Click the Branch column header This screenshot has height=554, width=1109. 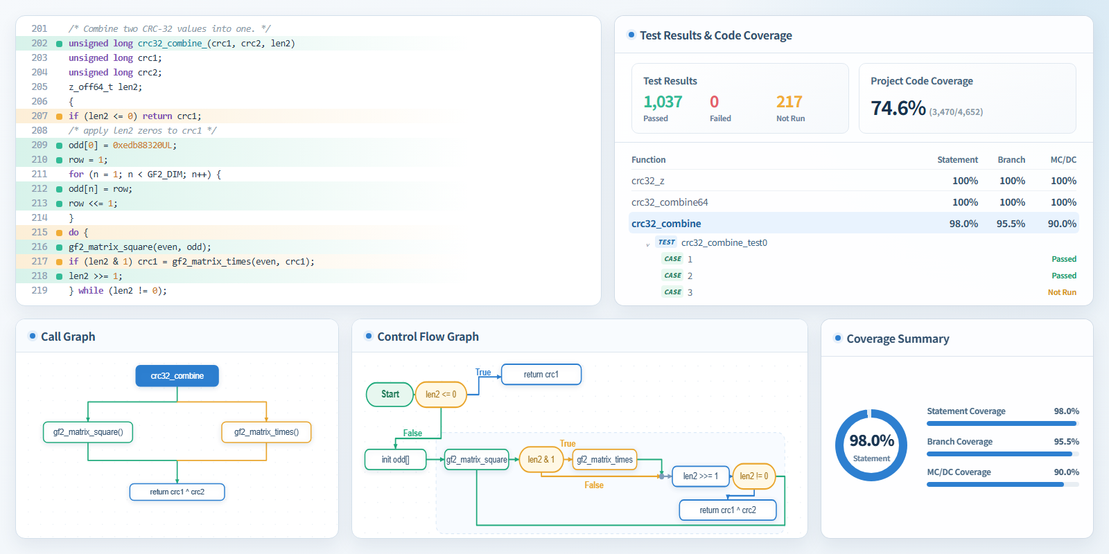tap(1011, 160)
